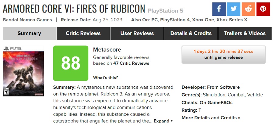Open the Summary tab

pos(29,34)
